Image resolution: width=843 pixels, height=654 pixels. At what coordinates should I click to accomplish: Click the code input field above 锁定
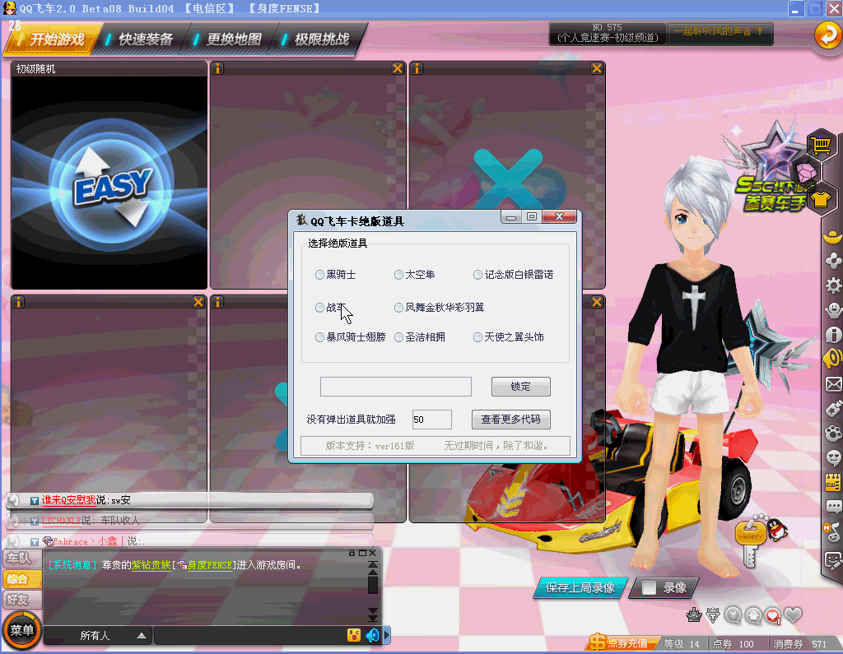click(x=396, y=387)
